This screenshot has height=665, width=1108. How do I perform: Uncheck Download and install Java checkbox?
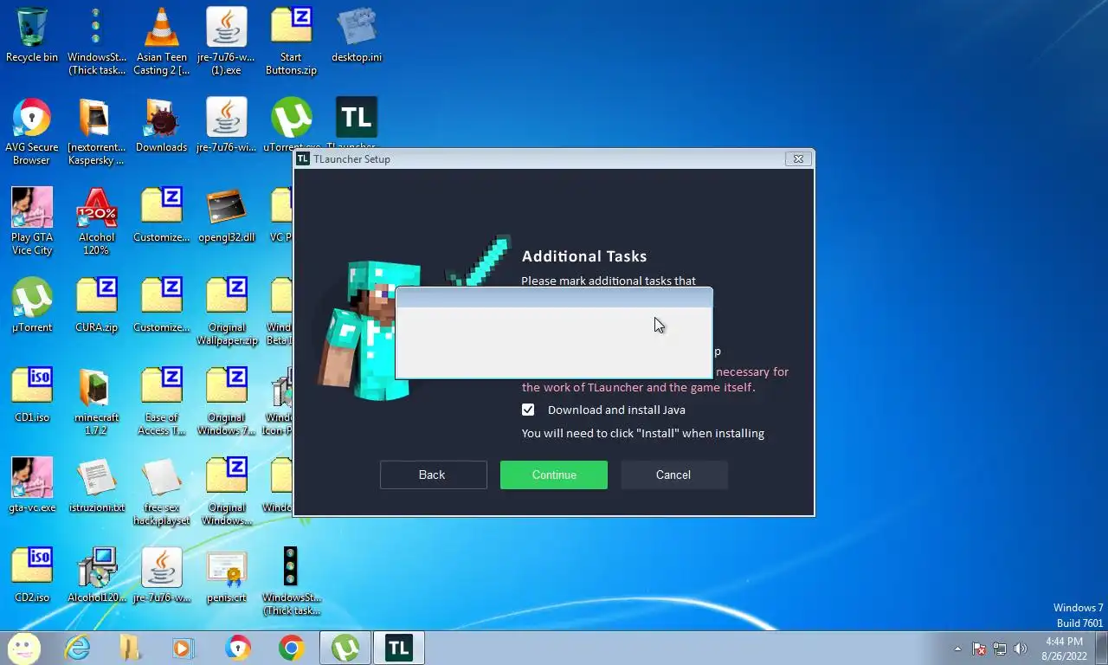(x=528, y=410)
